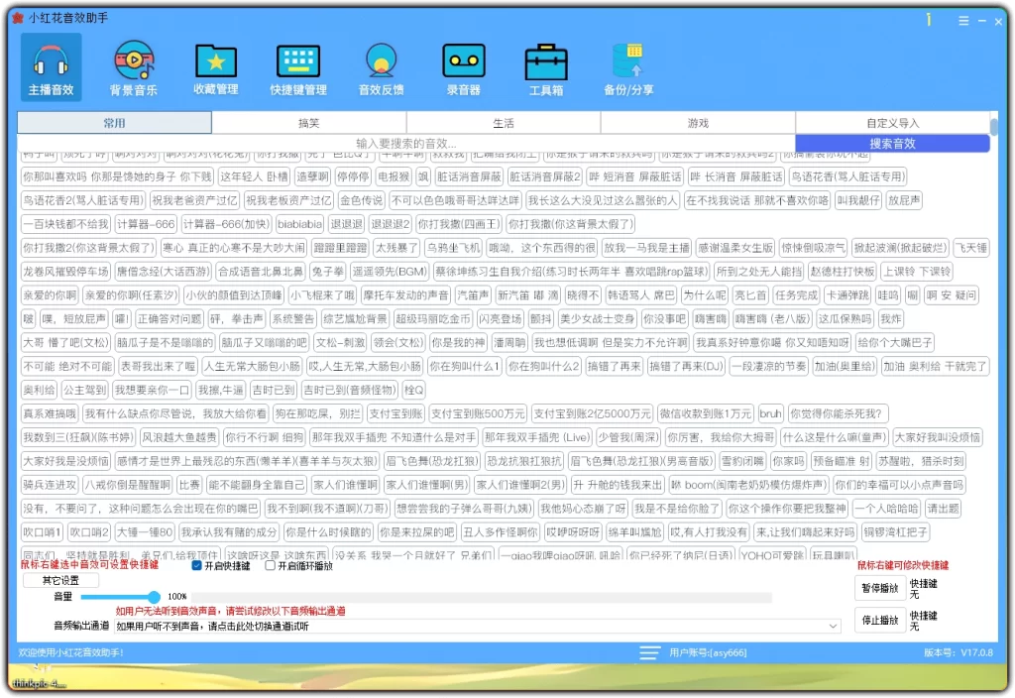Open 备份/分享 backup and share icon
The height and width of the screenshot is (698, 1015).
click(630, 65)
